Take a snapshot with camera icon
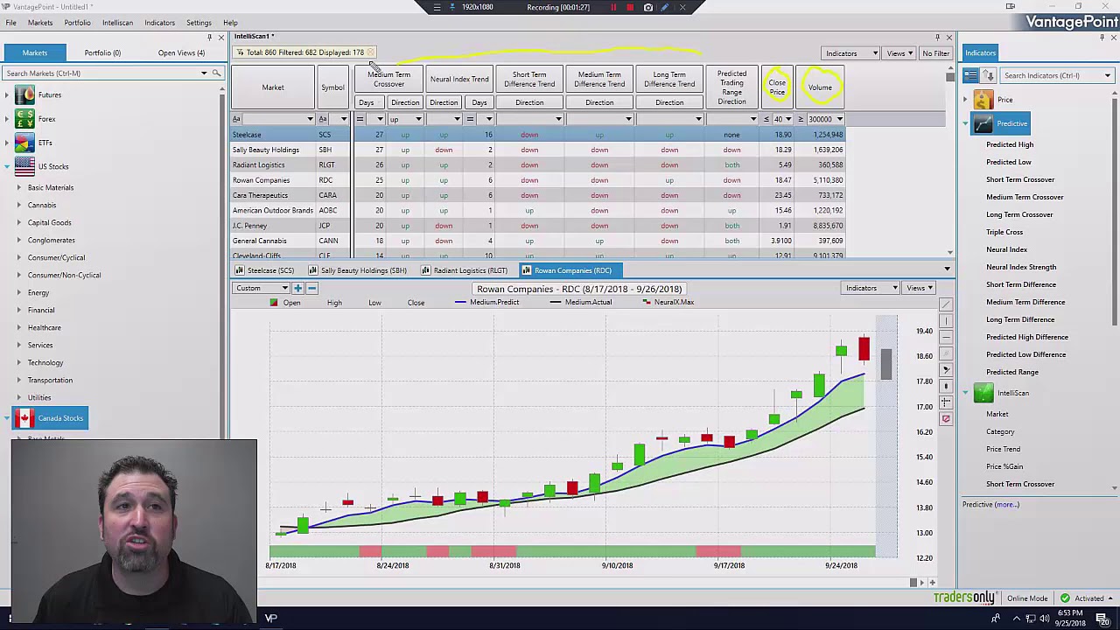The width and height of the screenshot is (1120, 630). (648, 7)
